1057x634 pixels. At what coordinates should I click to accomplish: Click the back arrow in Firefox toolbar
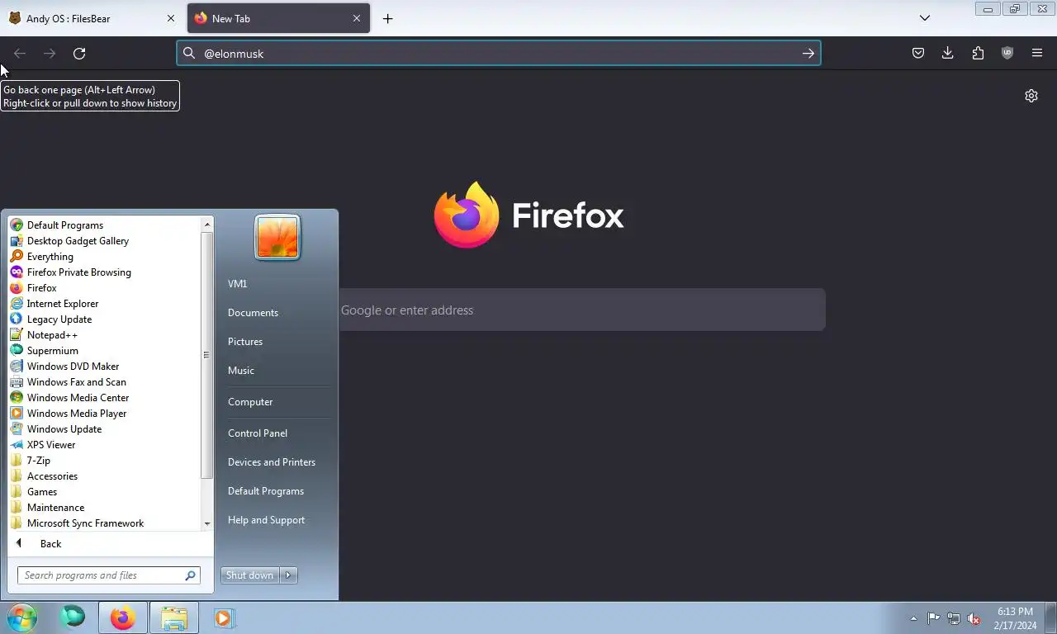[x=20, y=53]
